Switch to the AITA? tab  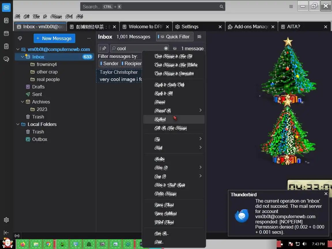(x=304, y=27)
